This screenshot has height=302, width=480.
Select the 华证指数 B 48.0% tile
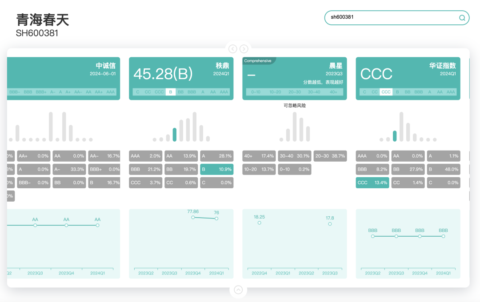[x=444, y=169]
